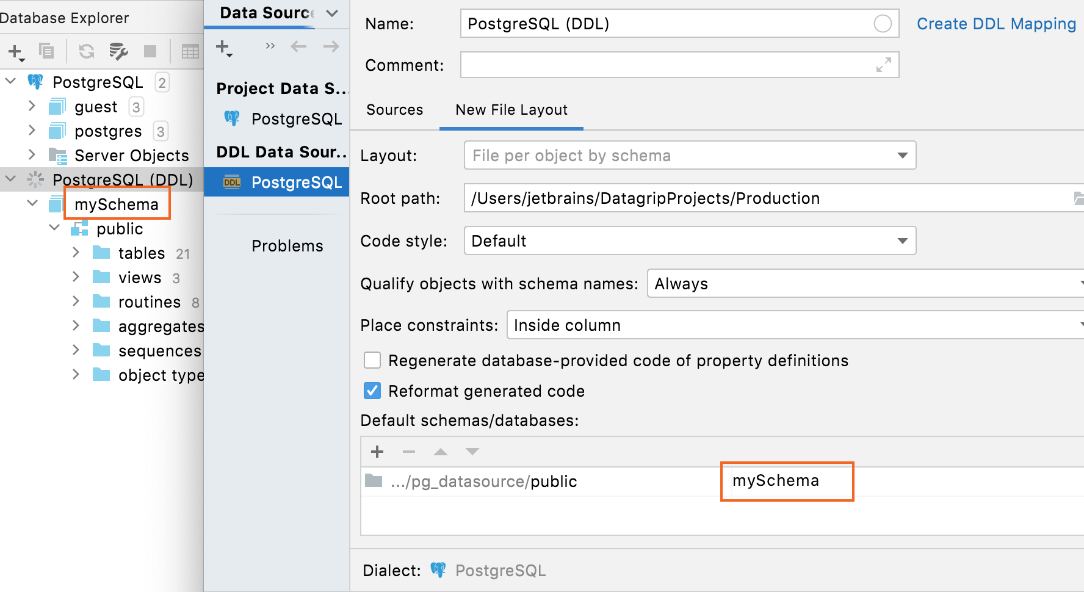The width and height of the screenshot is (1084, 592).
Task: Click the Create DDL Mapping link
Action: (x=995, y=24)
